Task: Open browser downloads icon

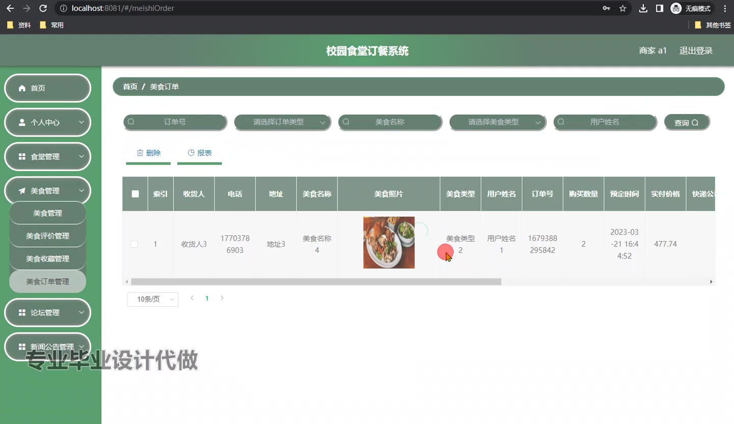Action: tap(643, 8)
